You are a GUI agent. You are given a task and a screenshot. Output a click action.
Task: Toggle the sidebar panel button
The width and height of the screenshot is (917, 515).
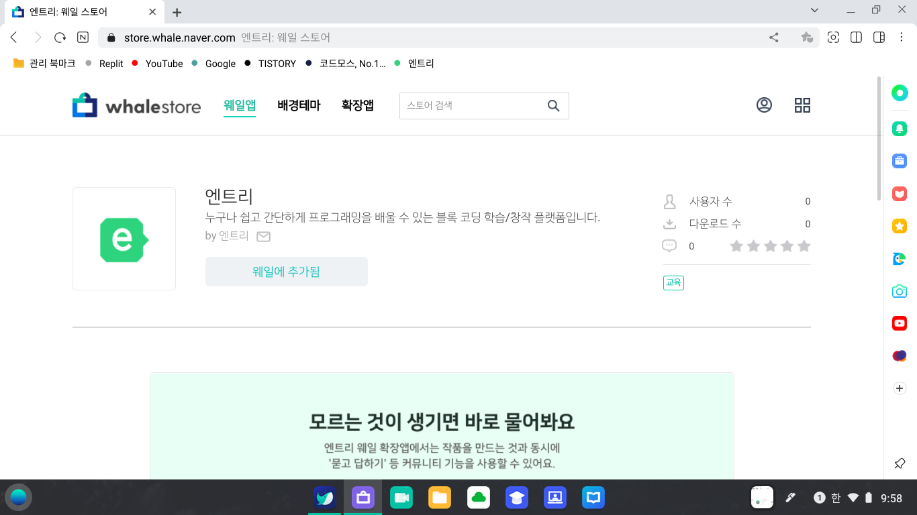tap(879, 38)
